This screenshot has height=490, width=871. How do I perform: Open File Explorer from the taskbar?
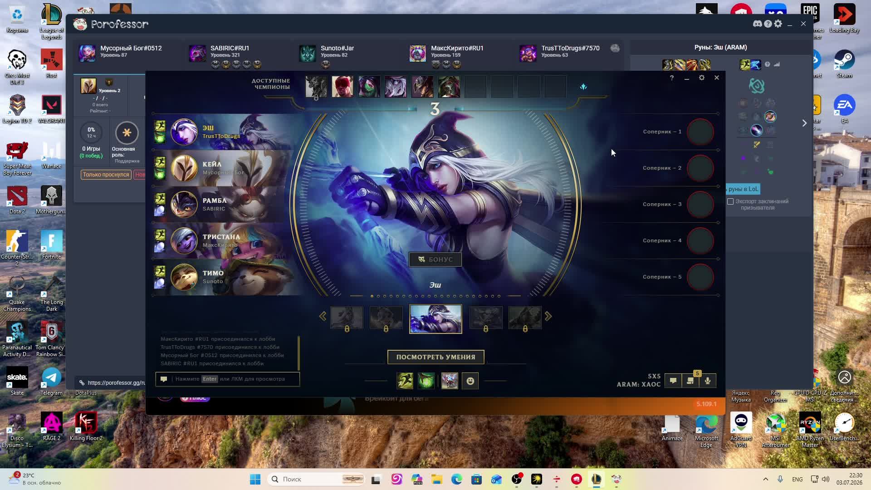[x=436, y=479]
